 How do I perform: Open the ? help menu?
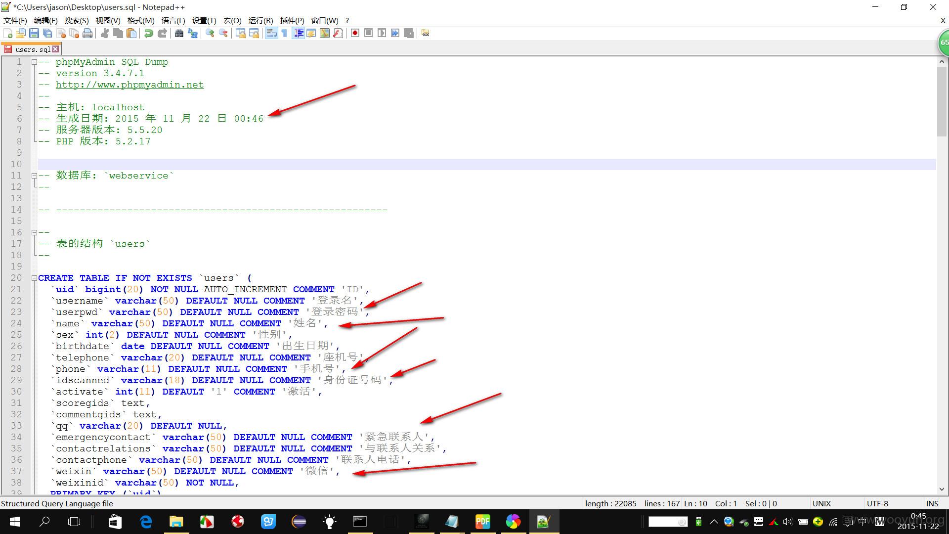[347, 20]
